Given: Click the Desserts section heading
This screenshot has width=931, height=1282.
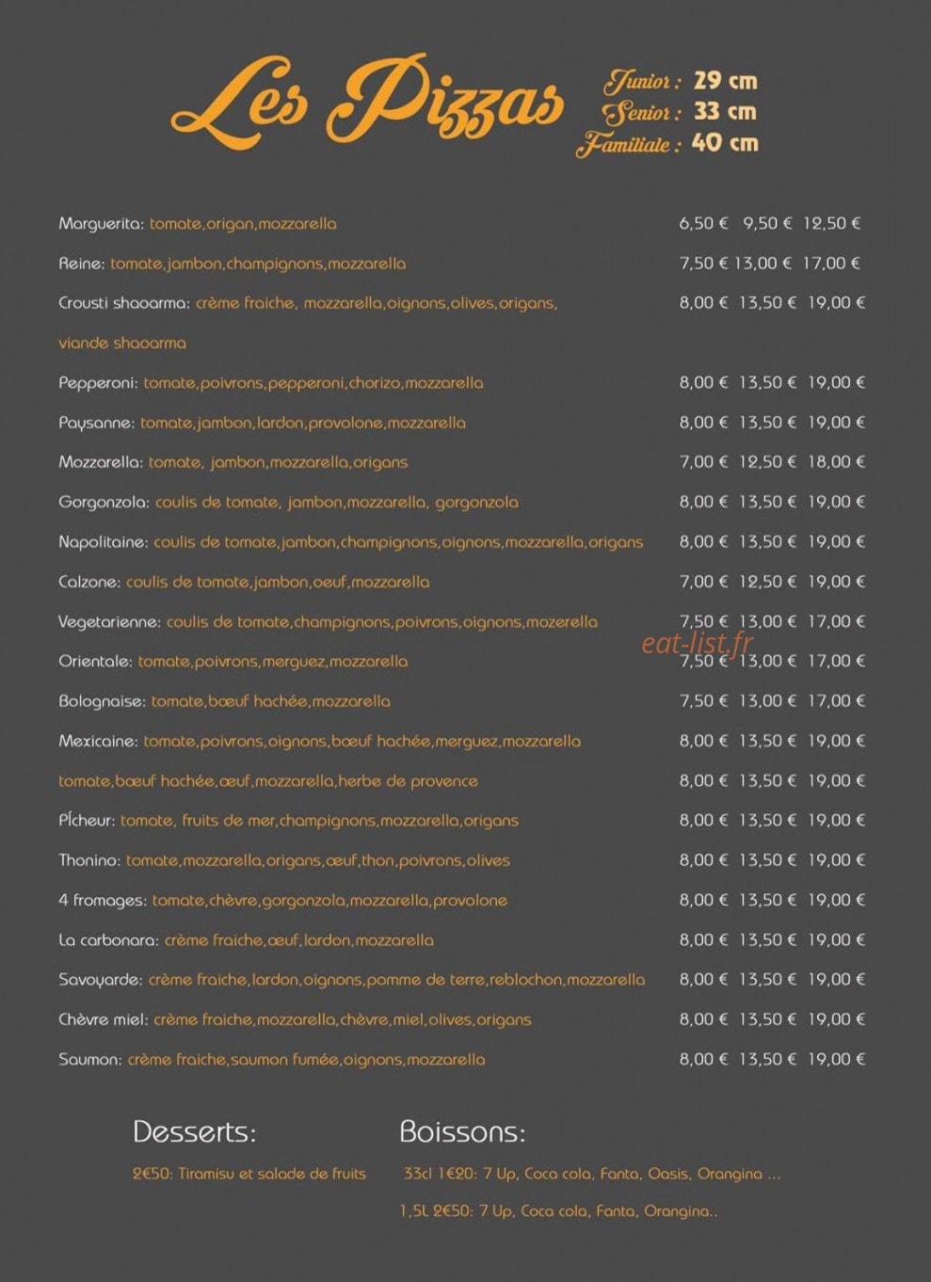Looking at the screenshot, I should point(194,1131).
